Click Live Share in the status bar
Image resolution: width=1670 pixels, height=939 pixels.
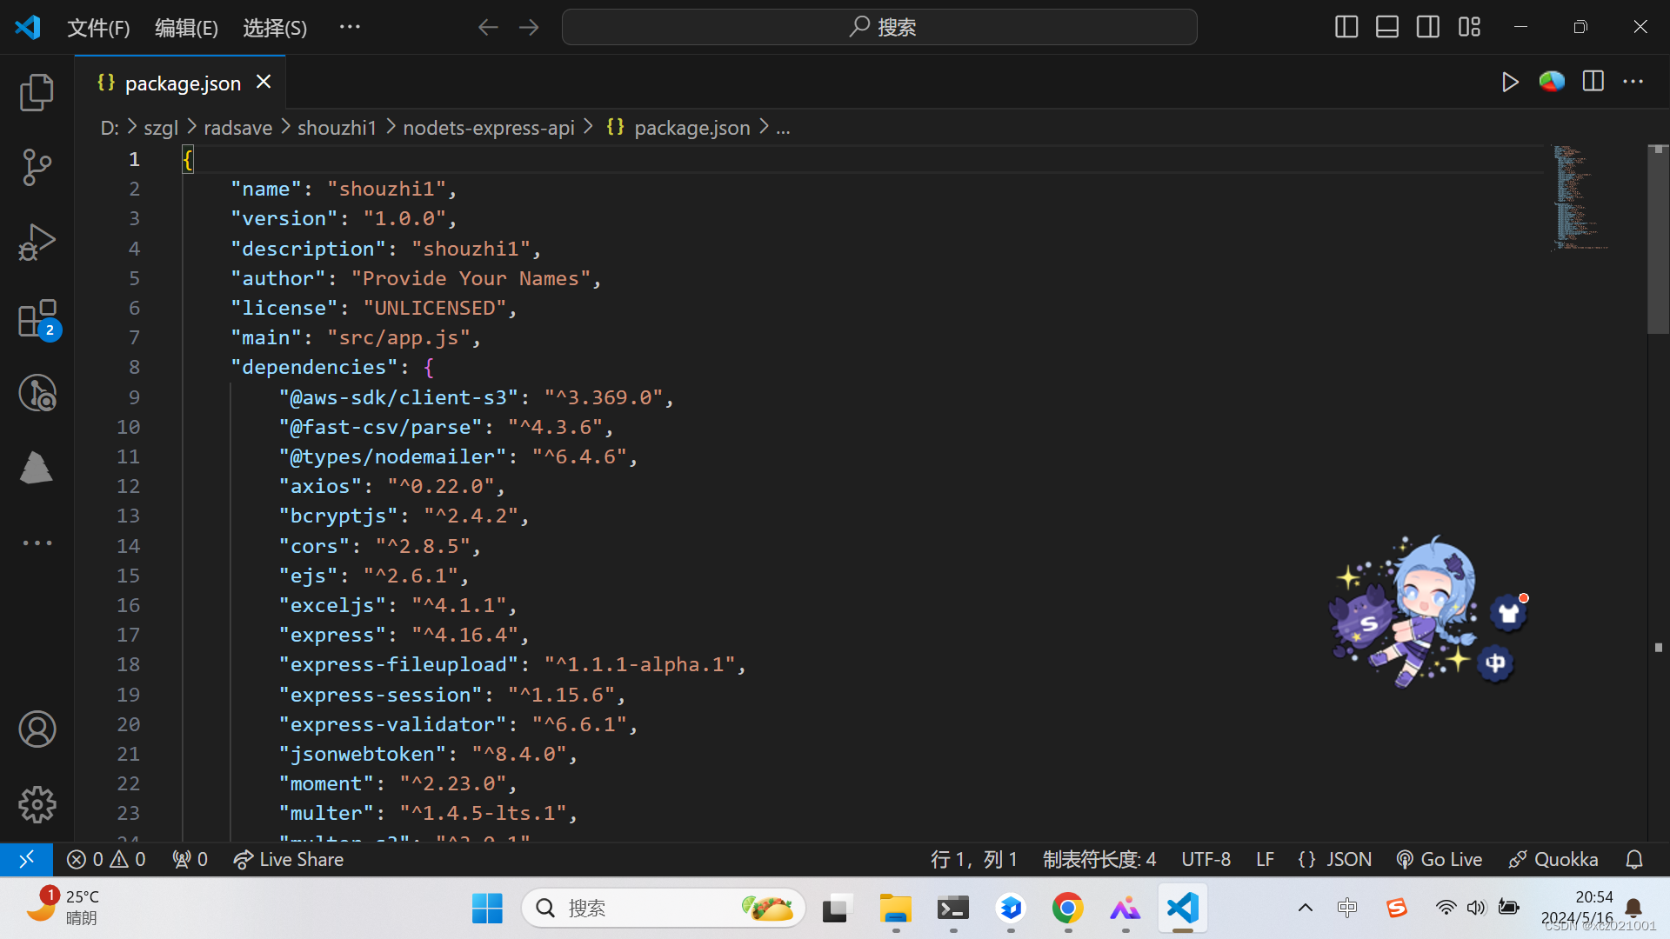pos(290,859)
